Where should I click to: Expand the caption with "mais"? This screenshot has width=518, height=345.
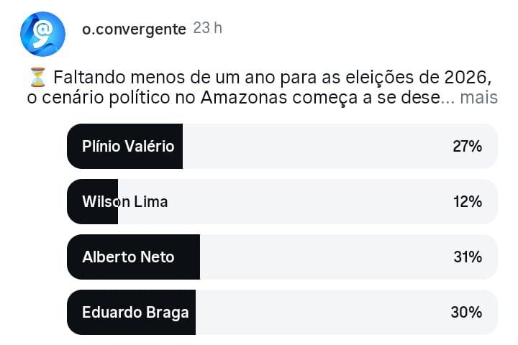tap(478, 98)
